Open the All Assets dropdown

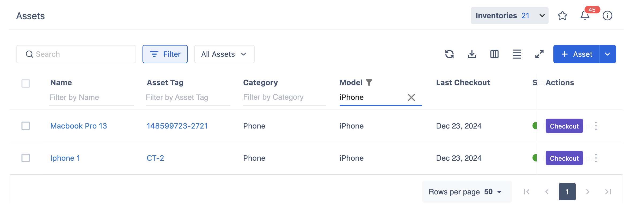coord(224,54)
